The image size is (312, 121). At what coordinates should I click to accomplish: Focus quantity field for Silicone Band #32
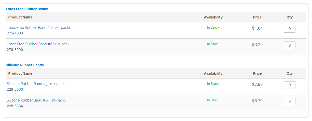click(290, 85)
